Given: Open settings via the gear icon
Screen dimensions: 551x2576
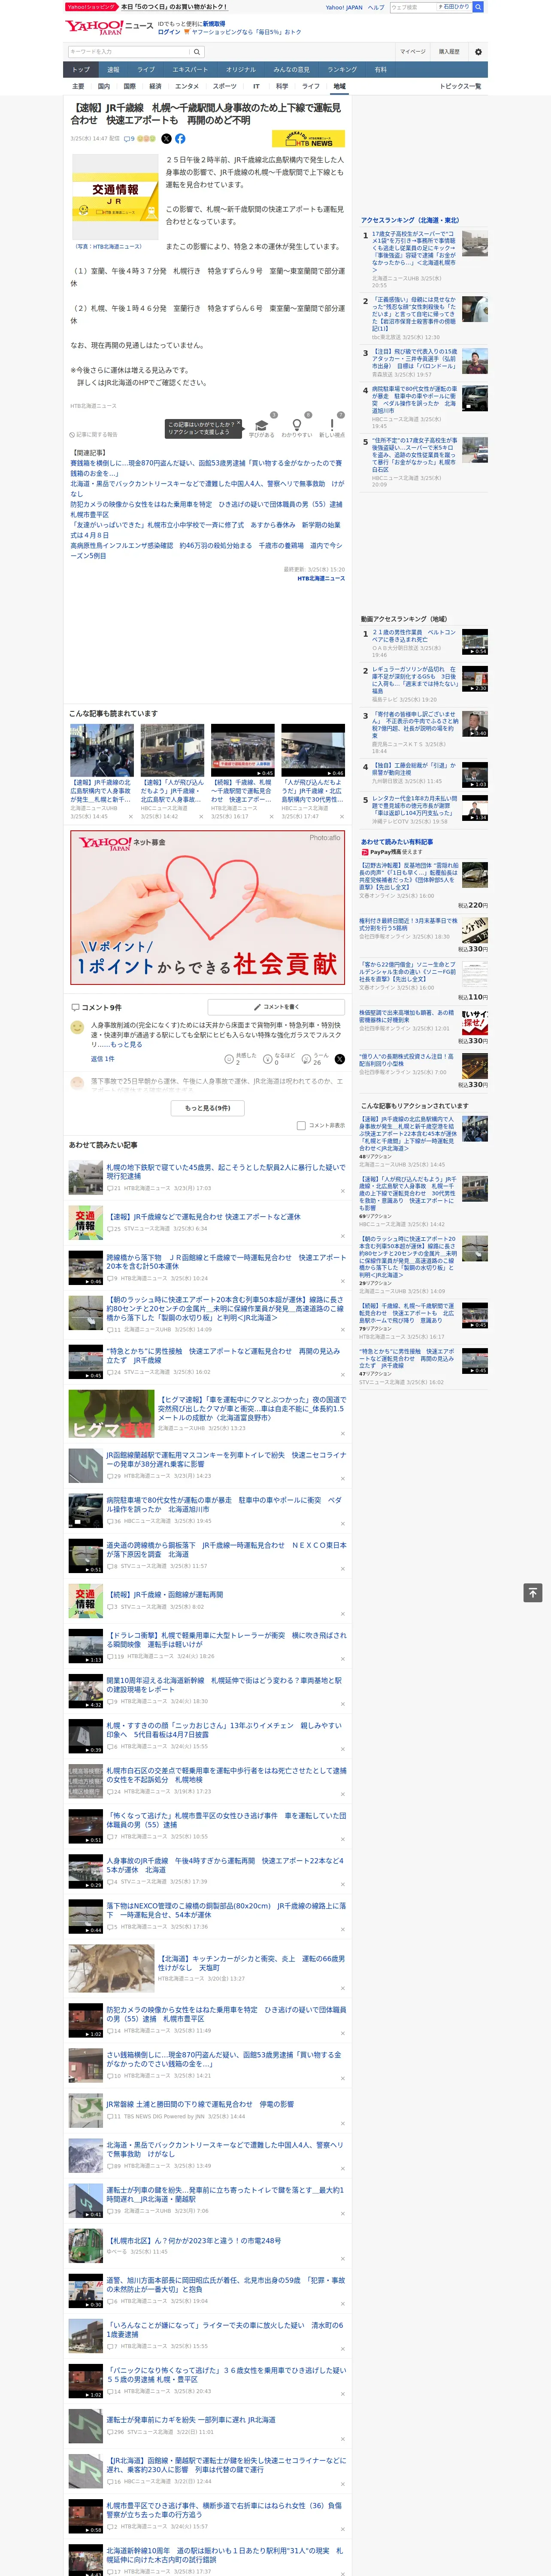Looking at the screenshot, I should 478,52.
